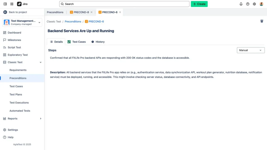Open the app switcher grid icon

(12, 4)
